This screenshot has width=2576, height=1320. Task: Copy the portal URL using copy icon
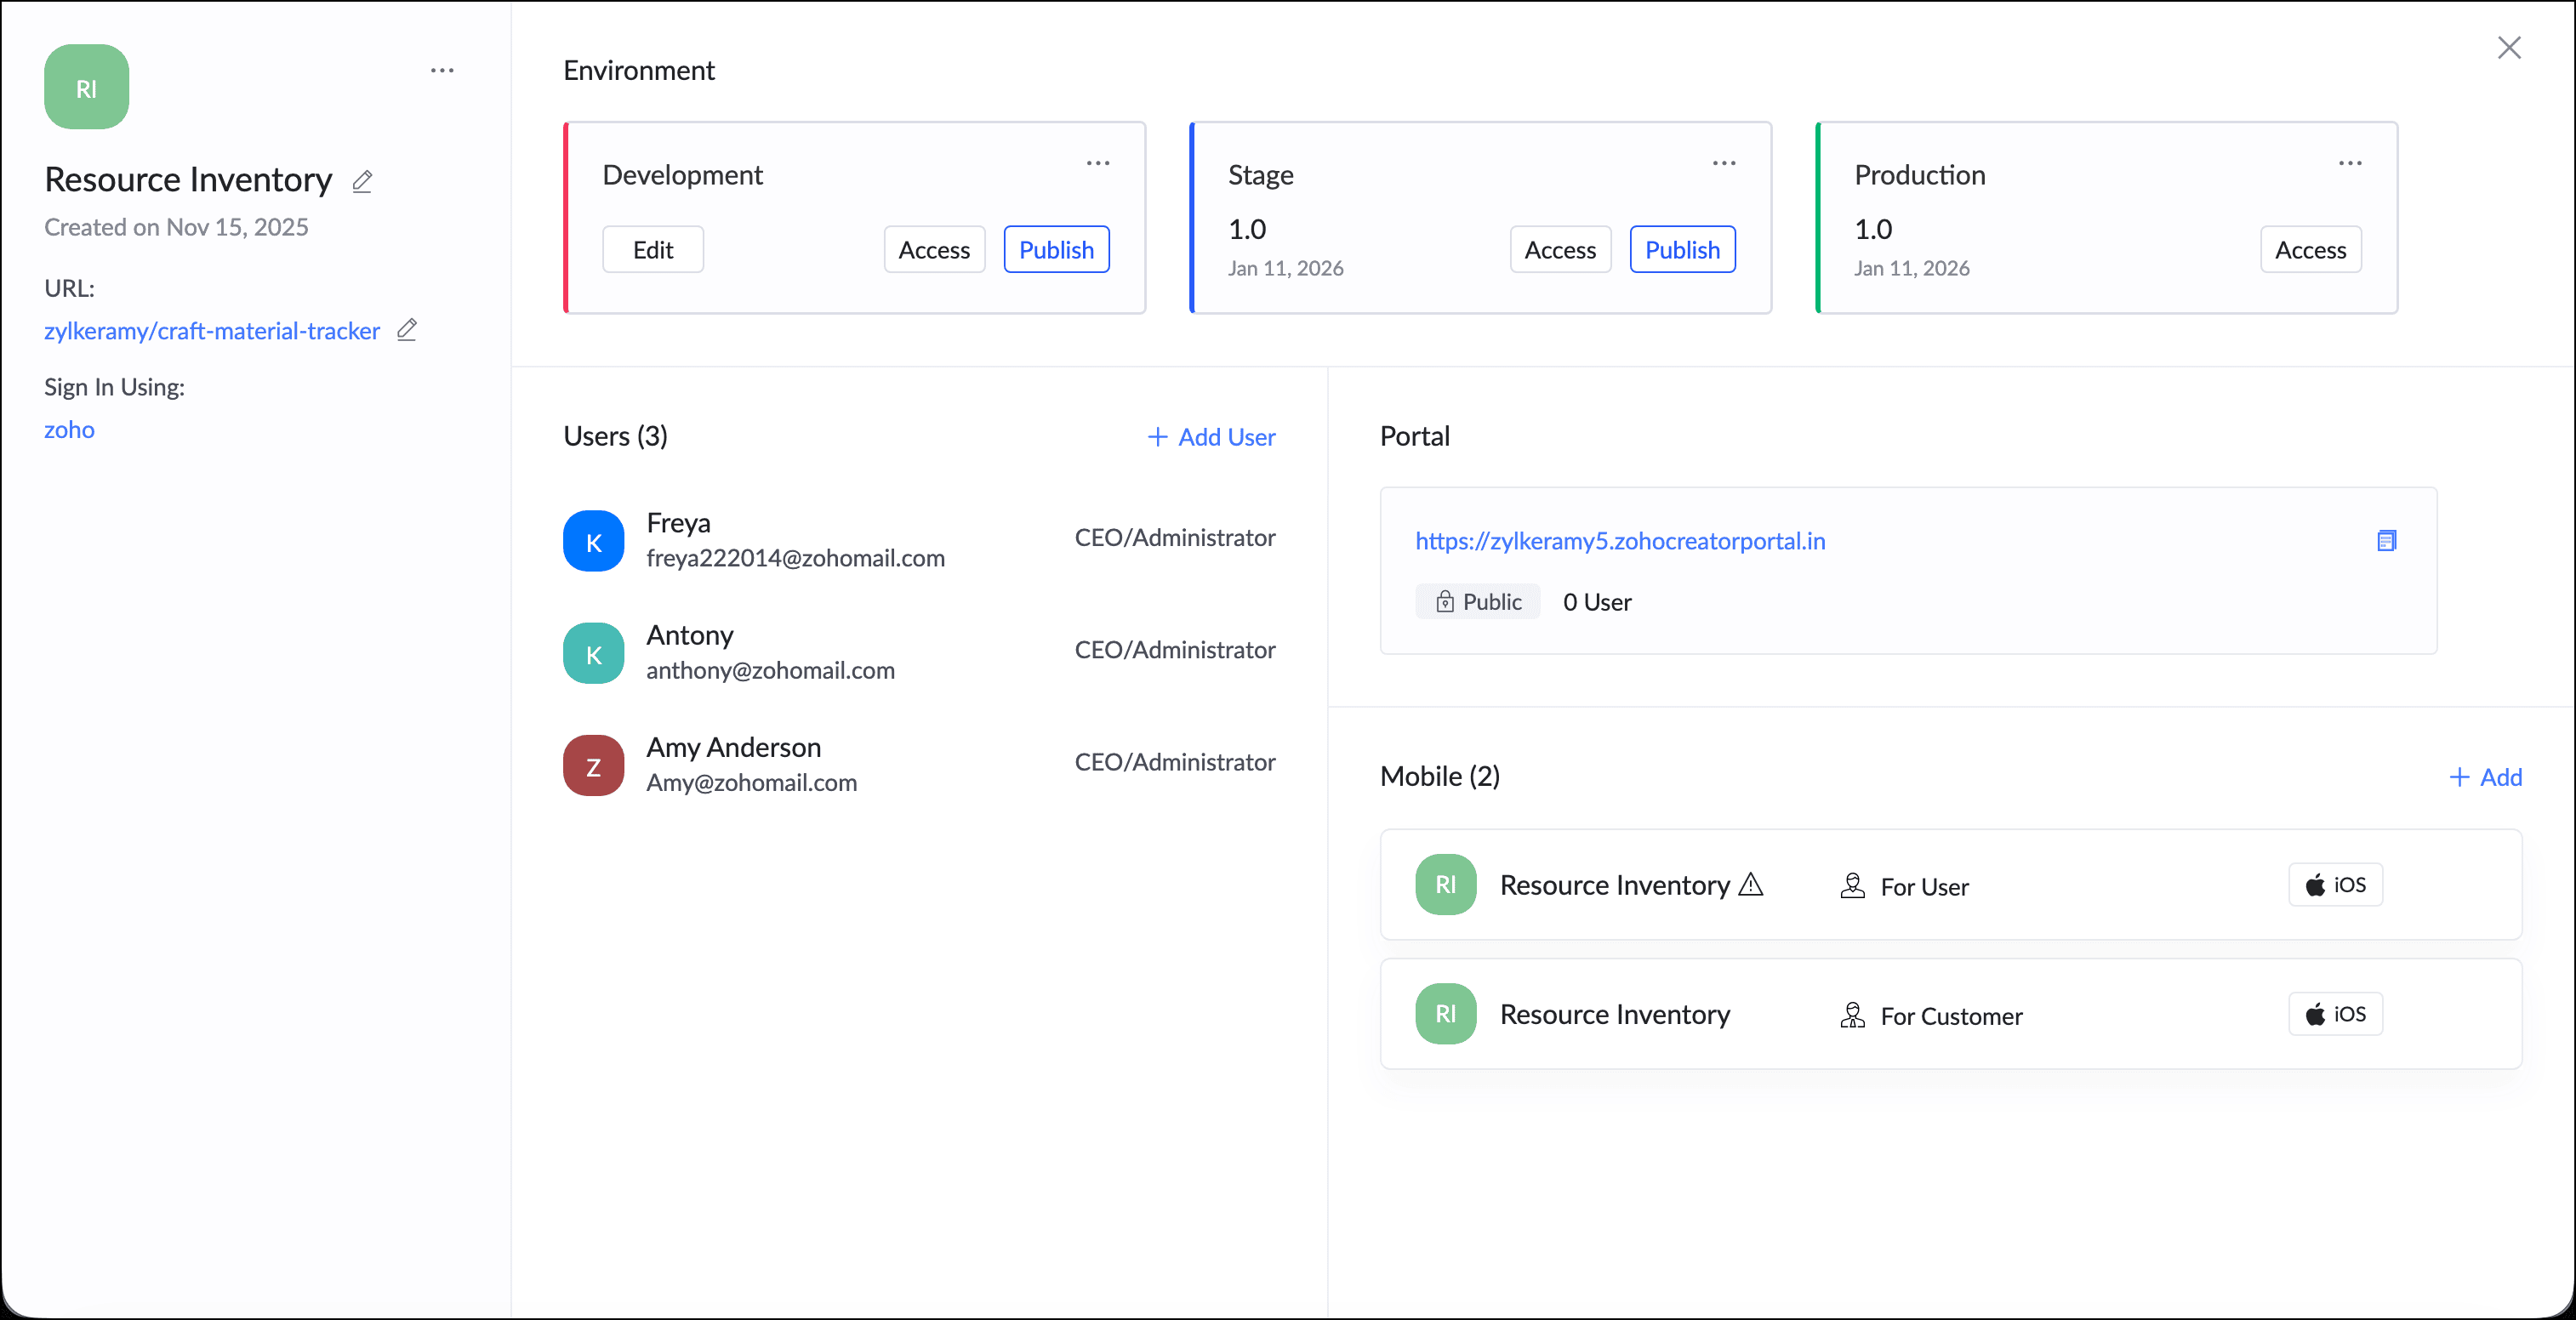(x=2386, y=541)
